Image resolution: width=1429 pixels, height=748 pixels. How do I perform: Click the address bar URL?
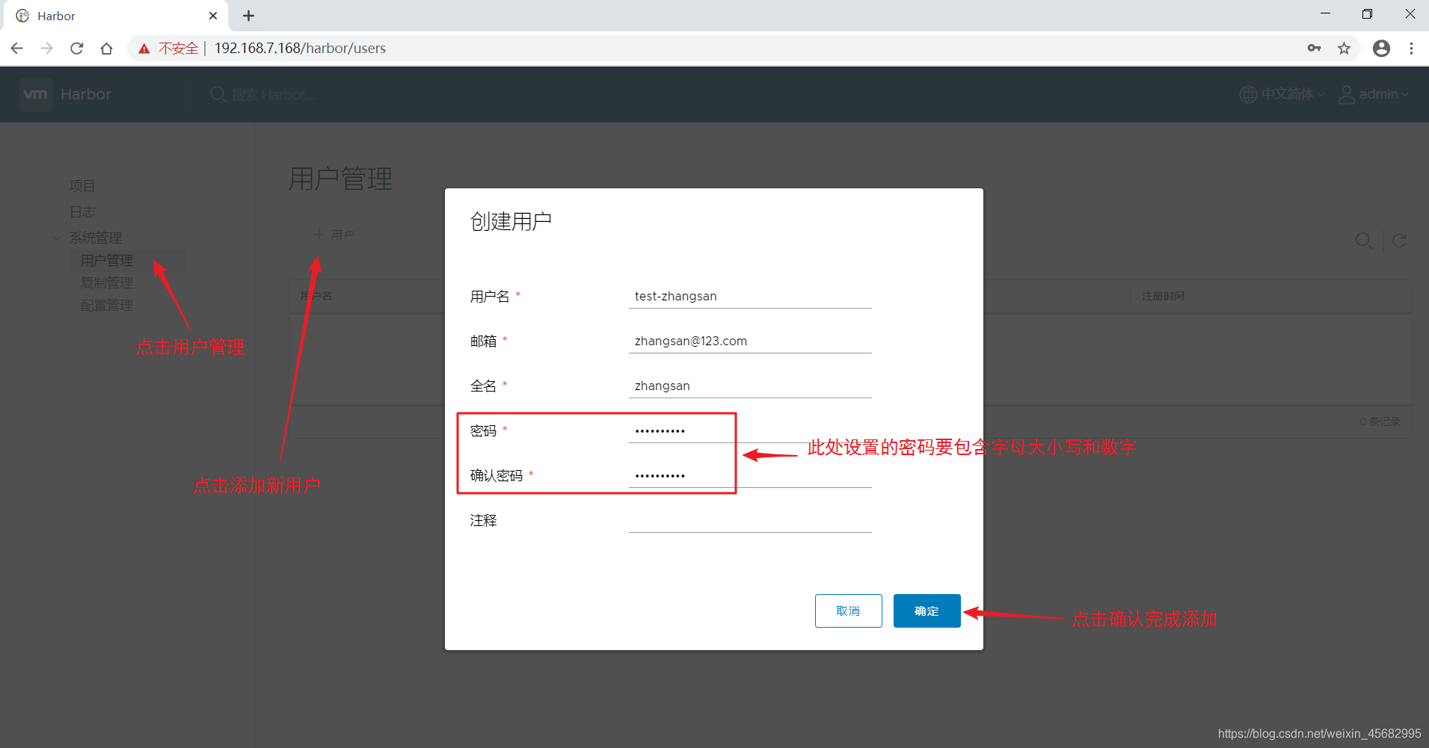(x=300, y=49)
